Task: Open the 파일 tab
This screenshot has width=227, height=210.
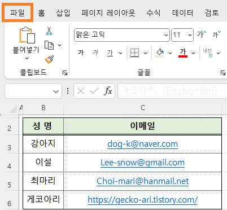Action: (x=18, y=13)
